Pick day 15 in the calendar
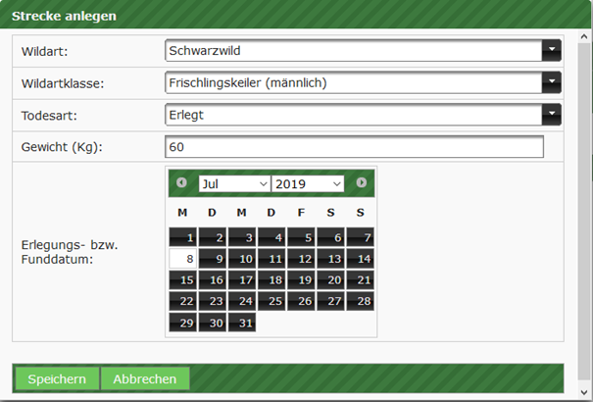Screen dimensions: 593x402 (x=183, y=280)
